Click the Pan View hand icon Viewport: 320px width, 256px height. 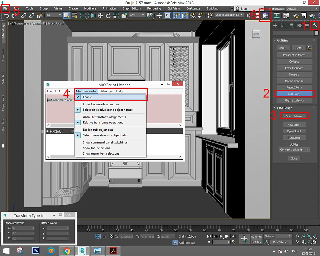tap(303, 242)
